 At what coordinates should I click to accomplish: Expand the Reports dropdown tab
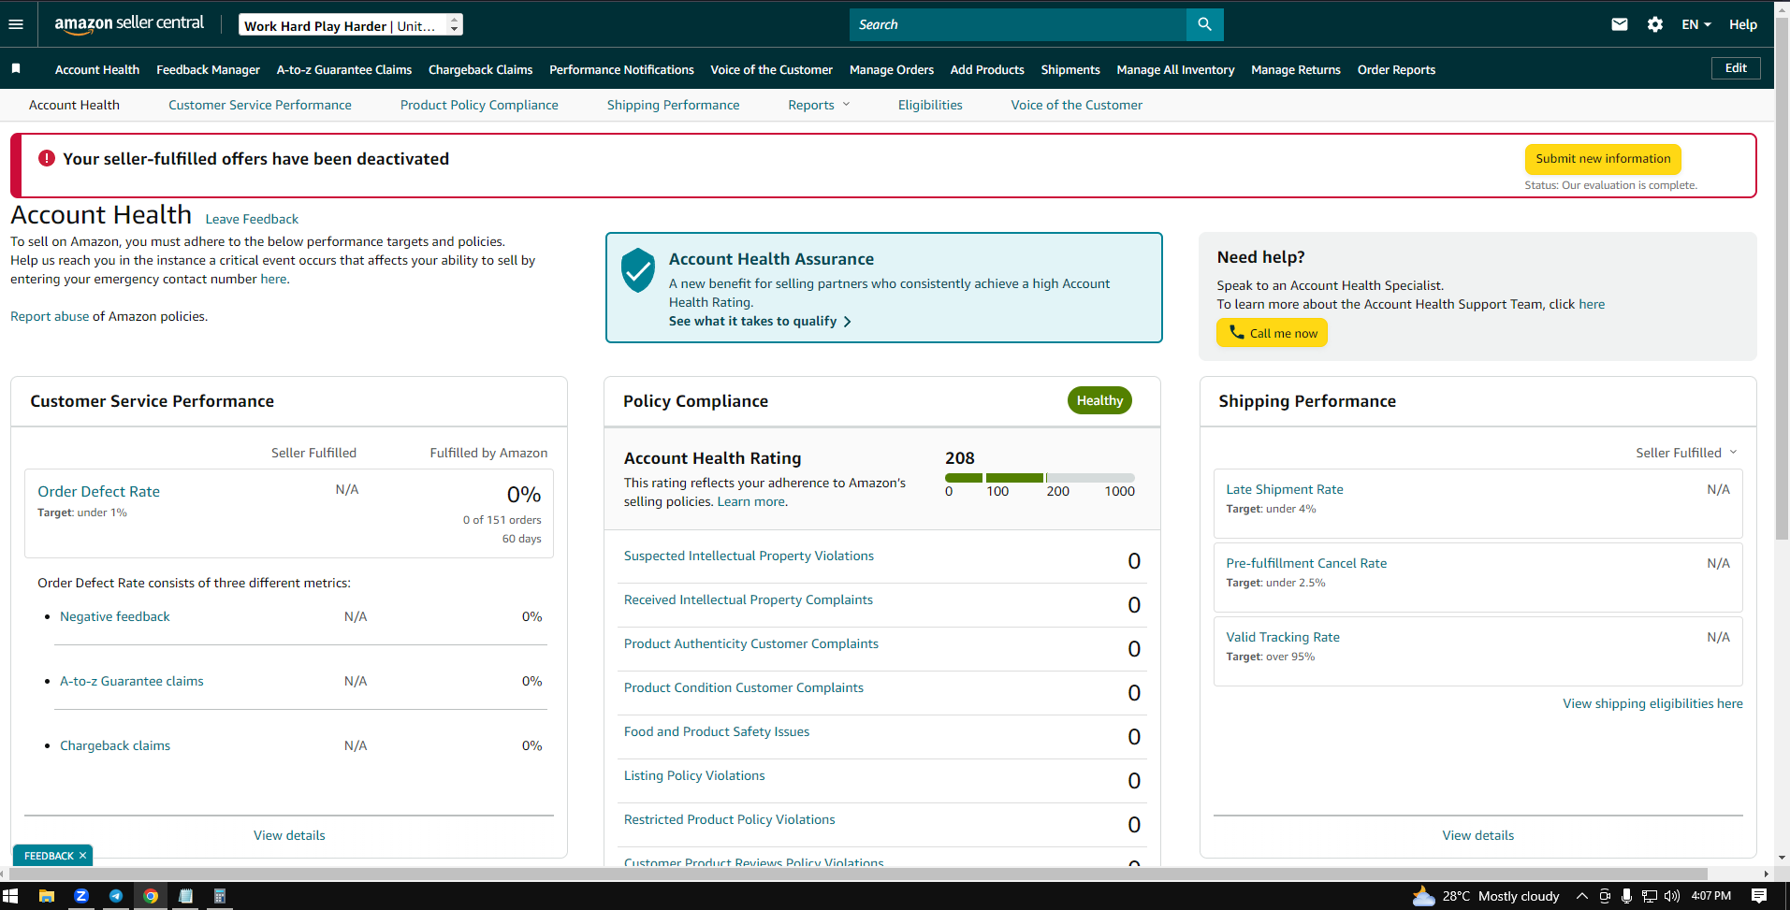[819, 105]
